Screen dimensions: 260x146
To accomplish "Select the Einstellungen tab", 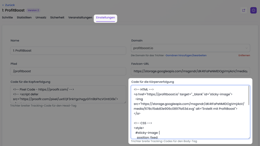I will 105,18.
